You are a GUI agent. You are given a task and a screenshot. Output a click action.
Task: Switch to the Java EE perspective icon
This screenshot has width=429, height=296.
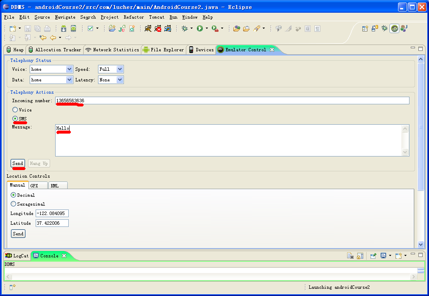(x=404, y=28)
